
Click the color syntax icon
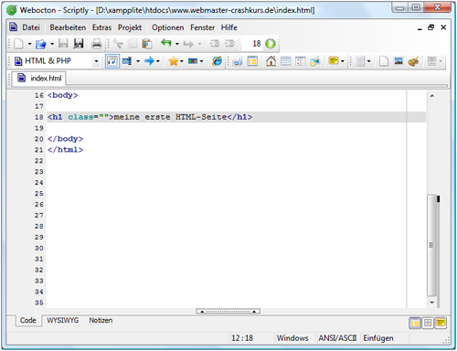193,61
